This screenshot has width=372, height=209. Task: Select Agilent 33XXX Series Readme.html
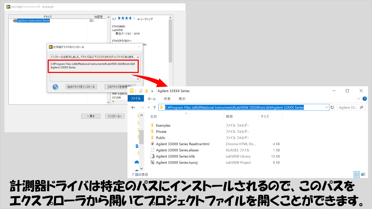tap(183, 144)
